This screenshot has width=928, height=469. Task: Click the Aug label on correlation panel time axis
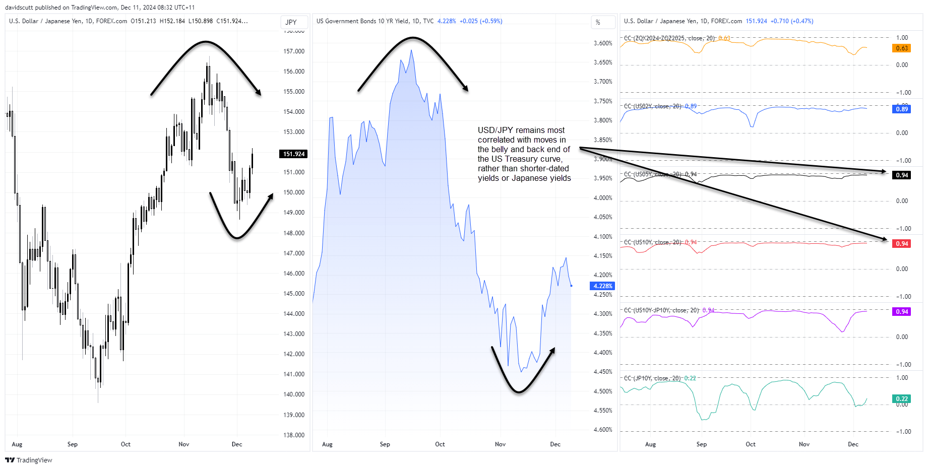(651, 444)
